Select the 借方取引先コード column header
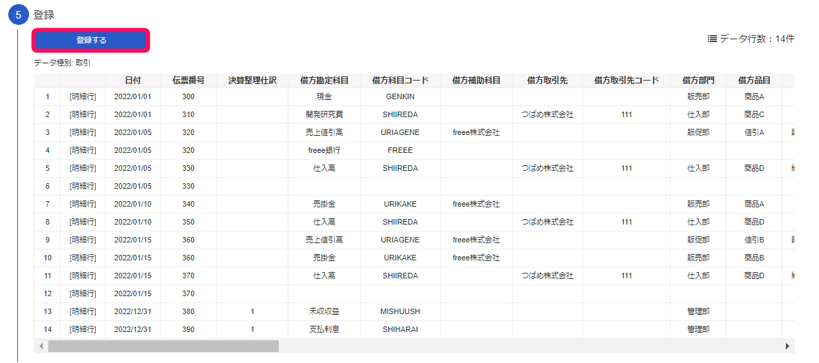The image size is (819, 363). tap(626, 81)
